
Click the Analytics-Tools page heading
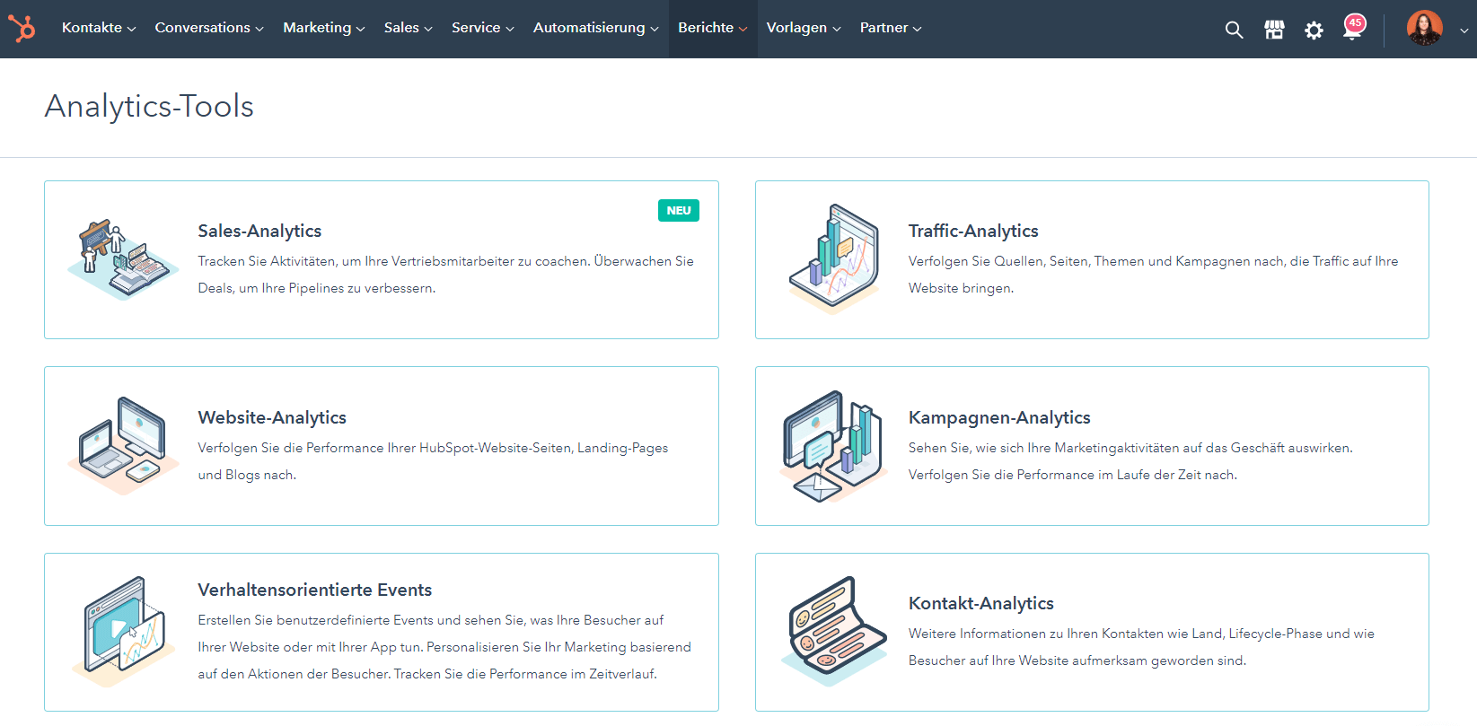coord(149,106)
